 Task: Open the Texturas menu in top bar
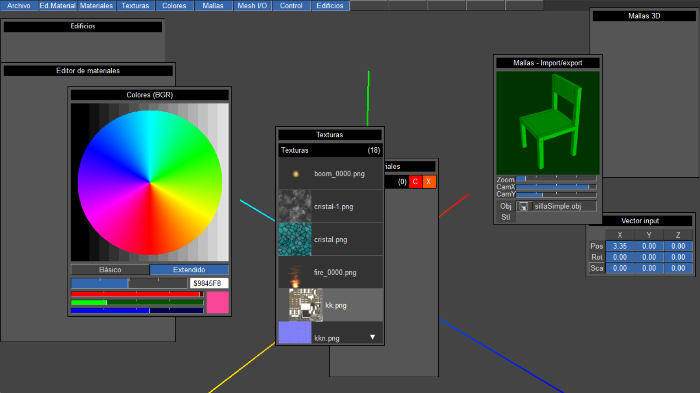(x=135, y=6)
